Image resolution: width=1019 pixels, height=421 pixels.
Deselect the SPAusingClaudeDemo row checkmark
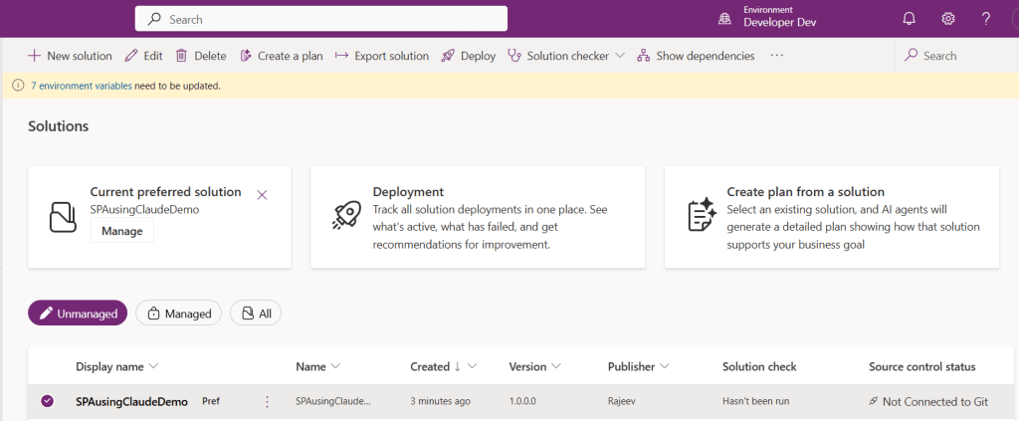[47, 402]
